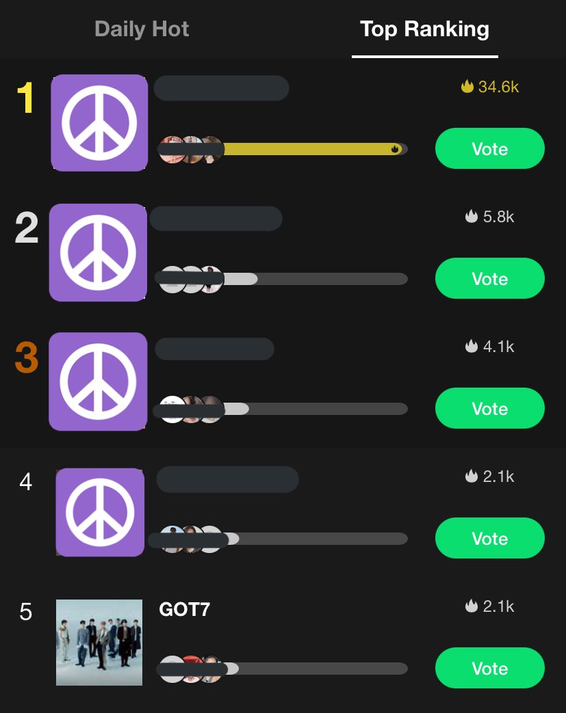Switch to the Daily Hot tab

tap(142, 29)
